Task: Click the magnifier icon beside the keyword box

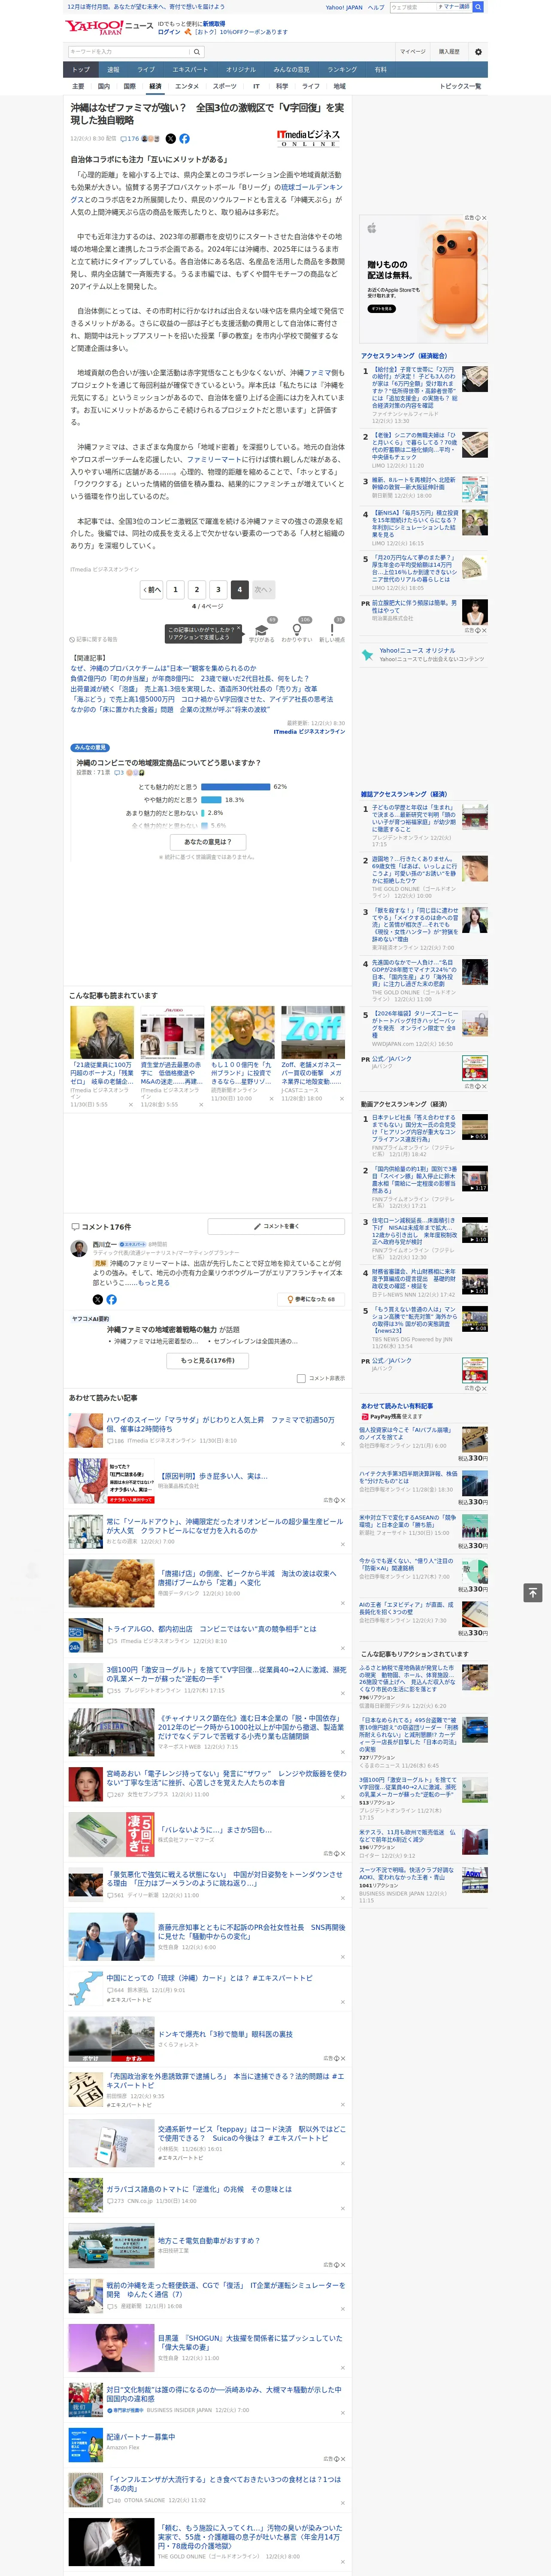Action: (197, 52)
